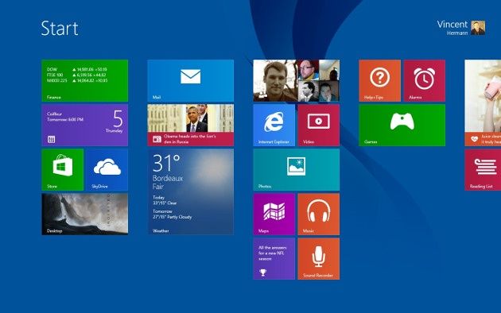Launch the Sound Recorder tile
Viewport: 501px width, 313px height.
click(319, 259)
